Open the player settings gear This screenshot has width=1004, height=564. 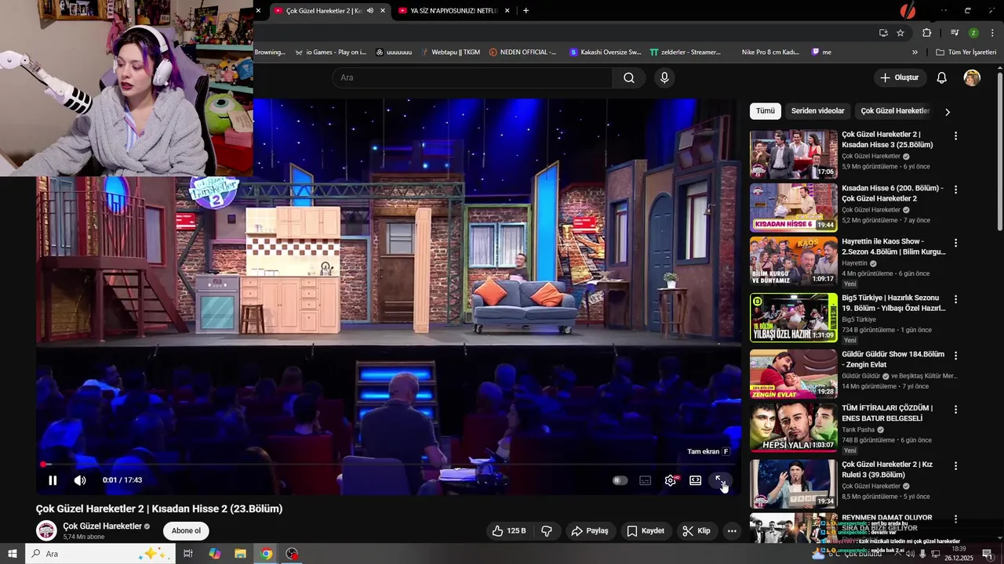(670, 480)
